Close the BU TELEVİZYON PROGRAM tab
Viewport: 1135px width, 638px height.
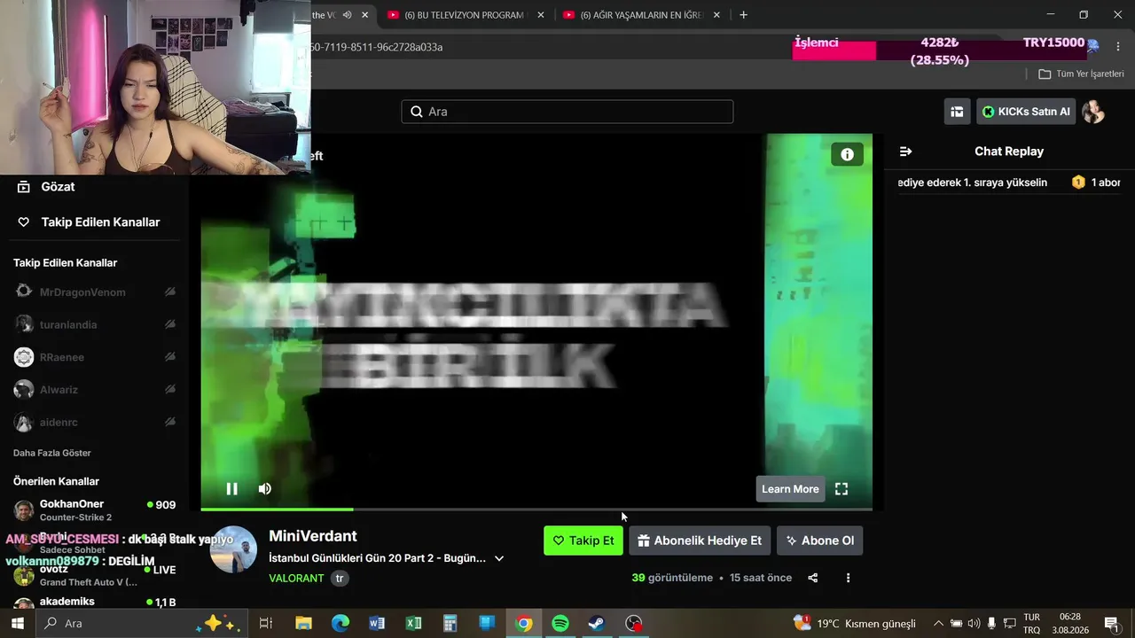click(540, 15)
